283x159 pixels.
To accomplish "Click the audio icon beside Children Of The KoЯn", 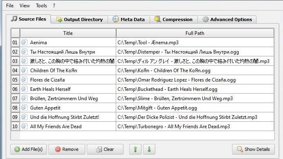I will (x=24, y=70).
